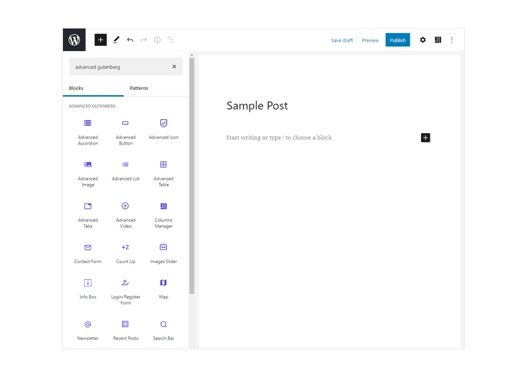Add the Map block
The image size is (527, 377).
[163, 288]
